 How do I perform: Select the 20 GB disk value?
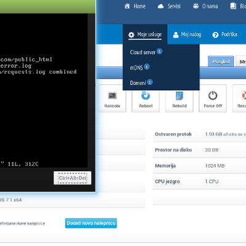[x=212, y=150]
